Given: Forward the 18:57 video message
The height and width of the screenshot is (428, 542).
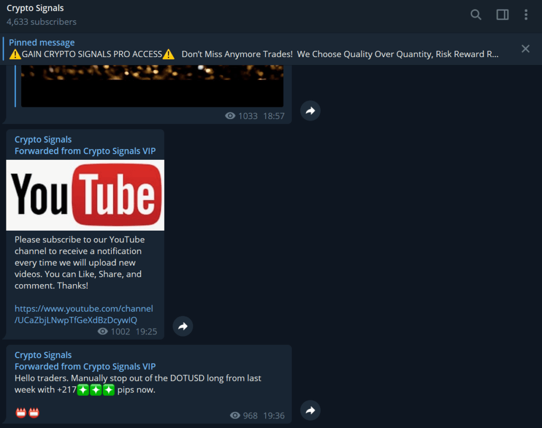Looking at the screenshot, I should (310, 111).
